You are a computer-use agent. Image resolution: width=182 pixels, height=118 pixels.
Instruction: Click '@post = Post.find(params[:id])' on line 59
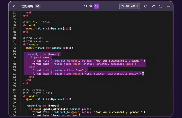click(49, 99)
